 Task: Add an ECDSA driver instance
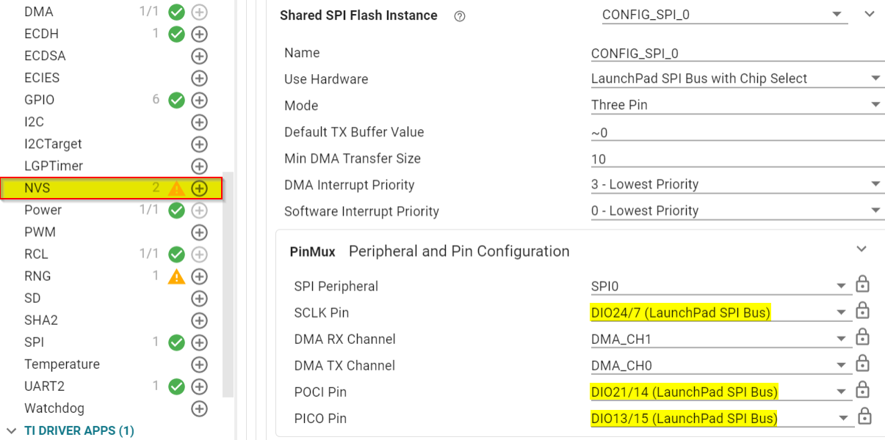(x=199, y=56)
